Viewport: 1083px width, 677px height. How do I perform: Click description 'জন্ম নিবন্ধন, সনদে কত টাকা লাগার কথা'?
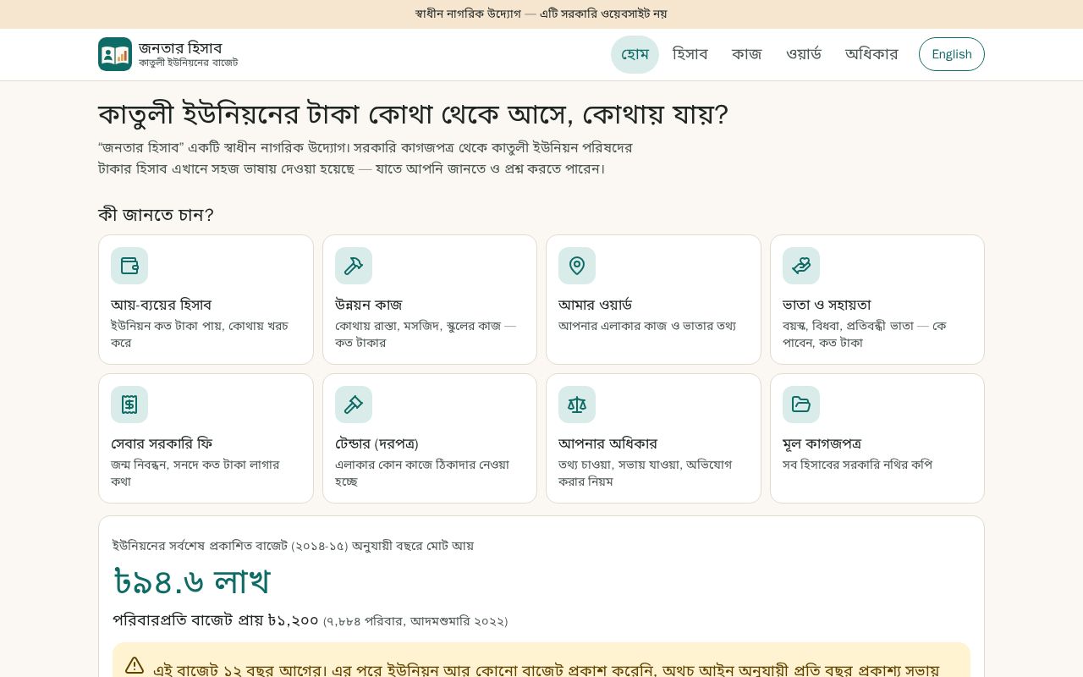click(195, 473)
